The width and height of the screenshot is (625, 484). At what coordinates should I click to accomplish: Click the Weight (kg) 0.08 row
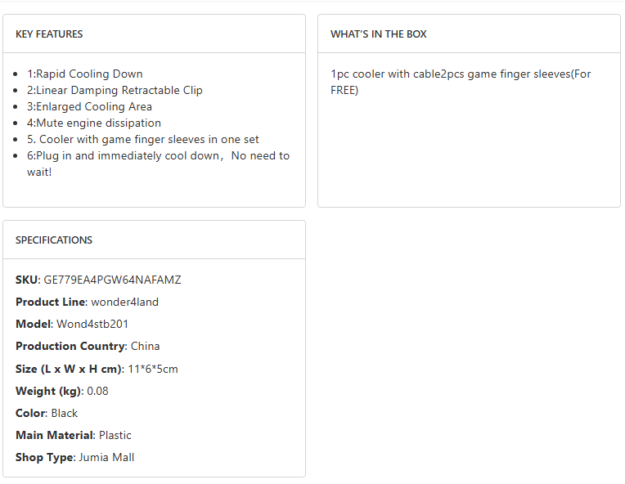62,391
